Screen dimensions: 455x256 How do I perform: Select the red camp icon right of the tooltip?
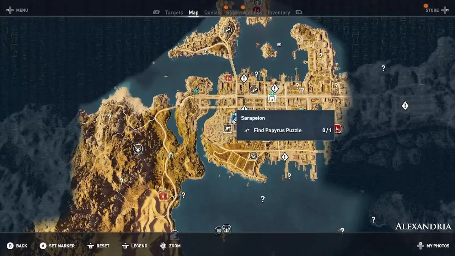[x=337, y=128]
